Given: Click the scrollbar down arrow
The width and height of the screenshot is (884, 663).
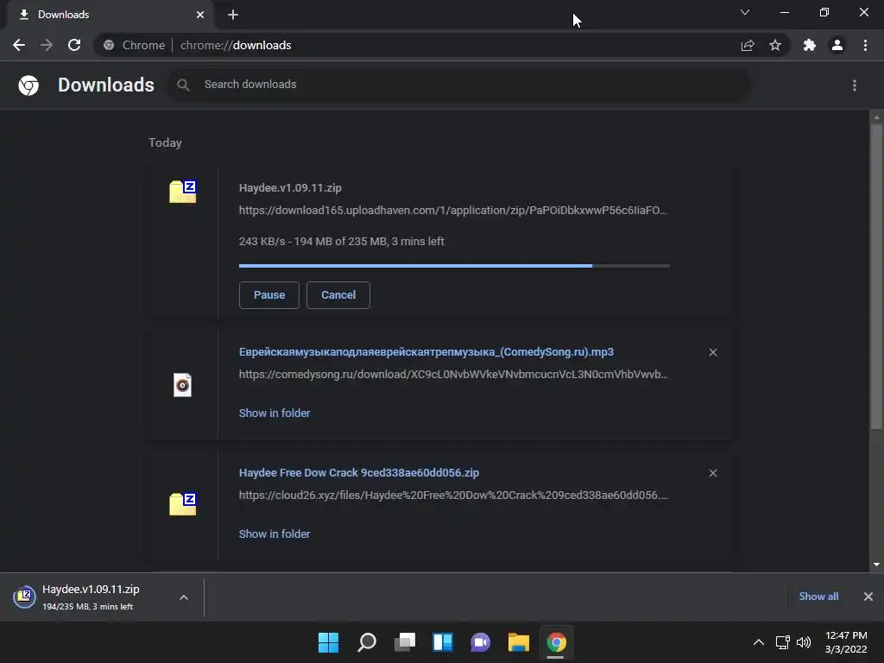Looking at the screenshot, I should click(x=876, y=565).
